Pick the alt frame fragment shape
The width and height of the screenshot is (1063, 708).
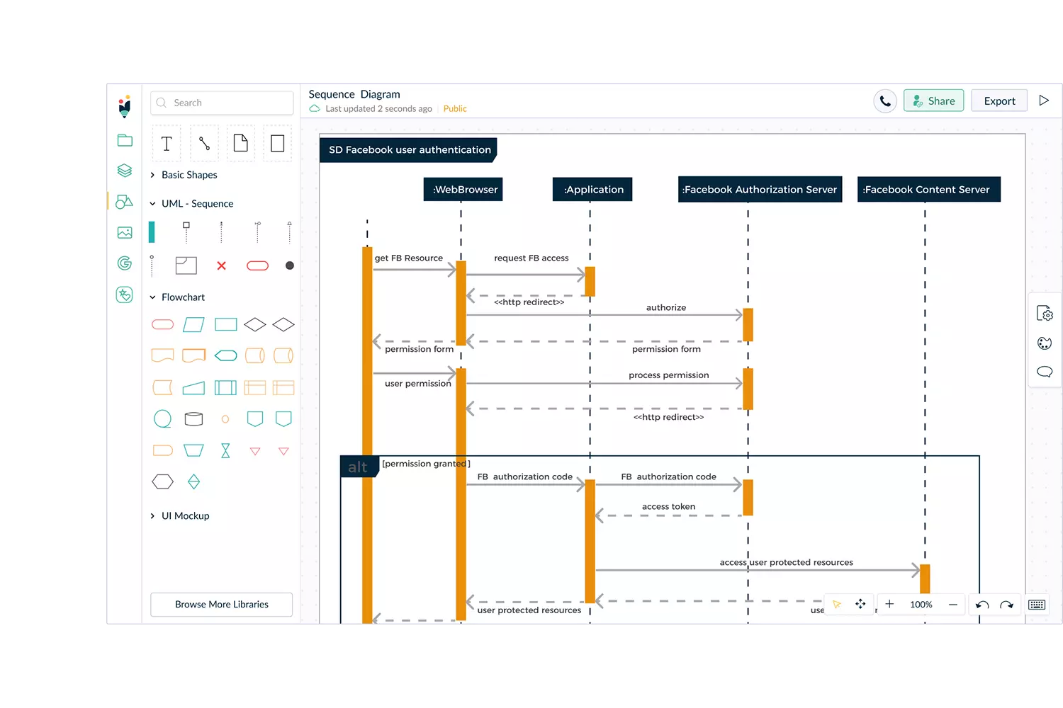[x=186, y=265]
